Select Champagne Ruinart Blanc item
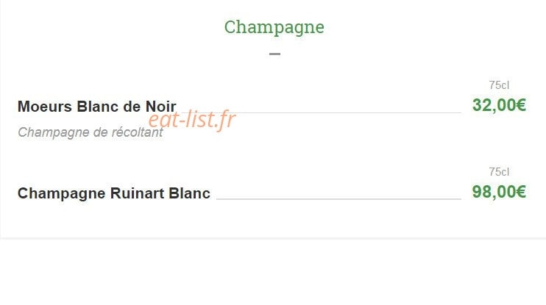546x305 pixels. point(114,193)
